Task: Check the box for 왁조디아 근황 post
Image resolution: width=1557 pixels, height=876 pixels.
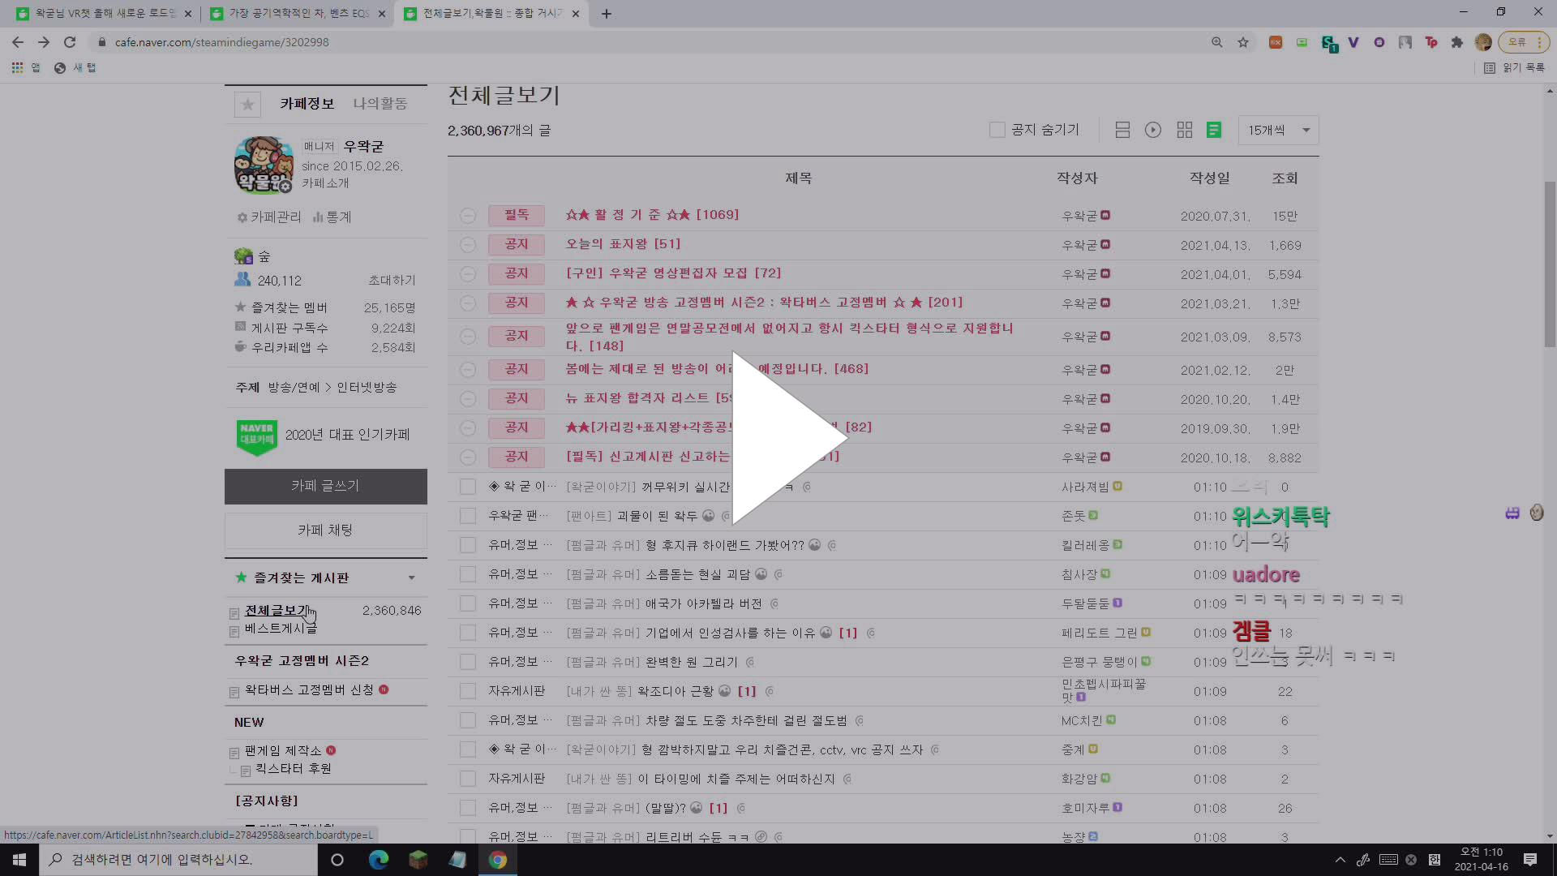Action: point(468,691)
